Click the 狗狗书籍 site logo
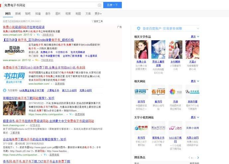 coord(192,92)
